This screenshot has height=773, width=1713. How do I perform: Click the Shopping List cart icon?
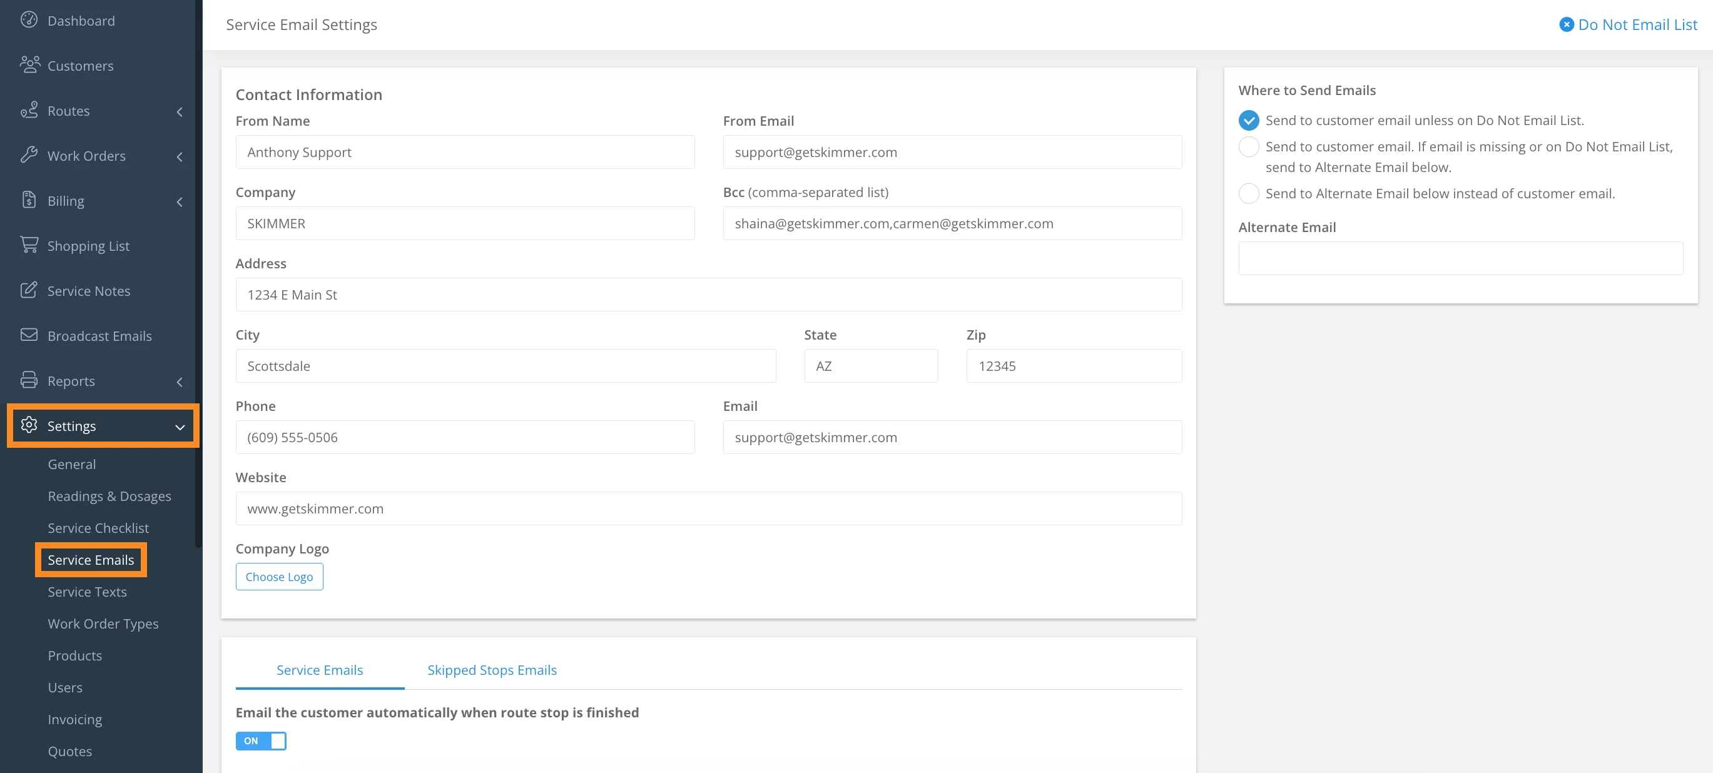29,245
